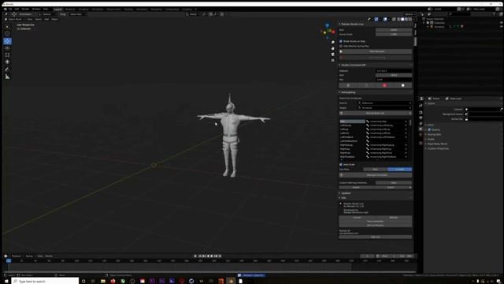This screenshot has height=284, width=504.
Task: Select the Armature item in outliner
Action: tap(439, 27)
